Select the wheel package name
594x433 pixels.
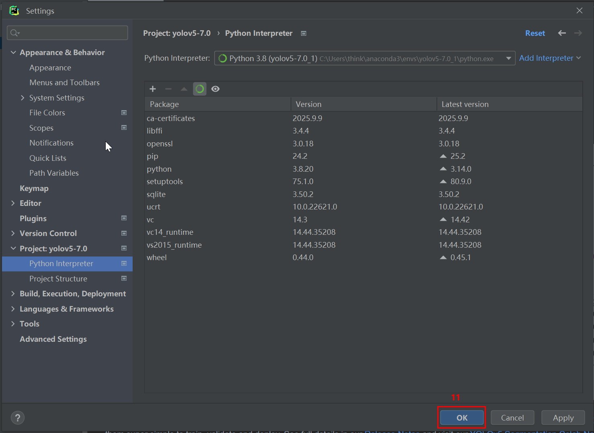157,257
